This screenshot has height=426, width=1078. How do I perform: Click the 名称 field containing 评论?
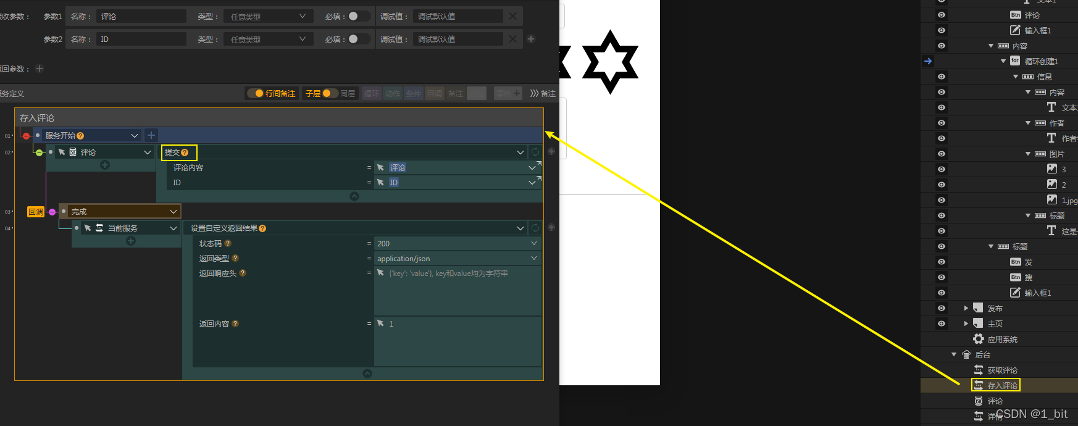[x=141, y=16]
